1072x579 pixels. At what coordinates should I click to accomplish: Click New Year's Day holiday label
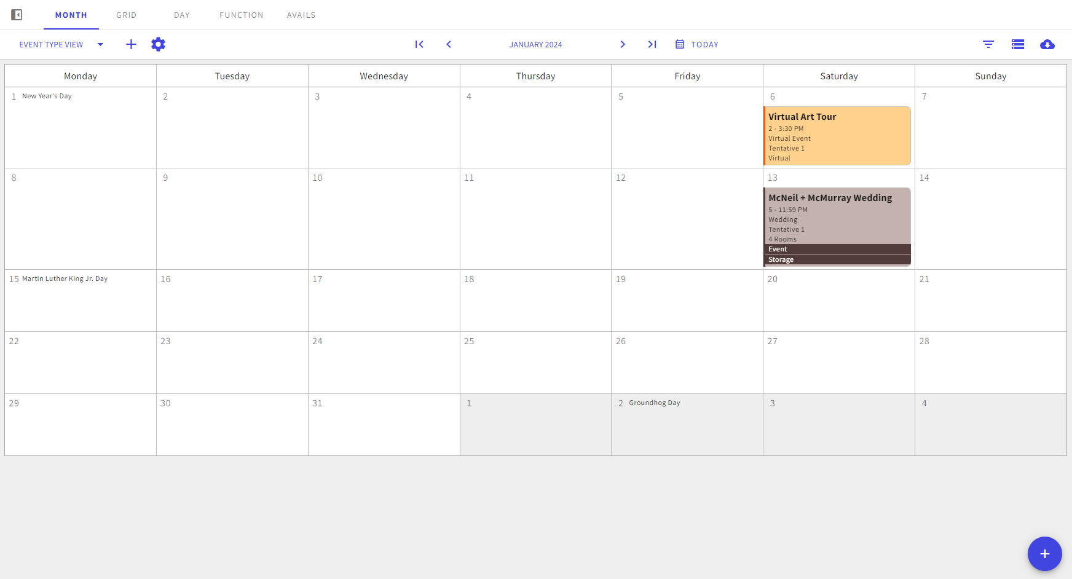47,96
